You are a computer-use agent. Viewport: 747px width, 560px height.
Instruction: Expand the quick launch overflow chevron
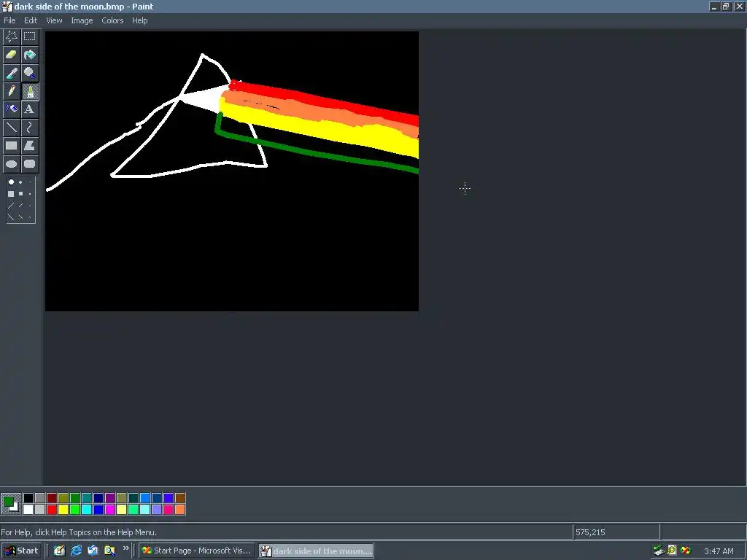point(125,548)
